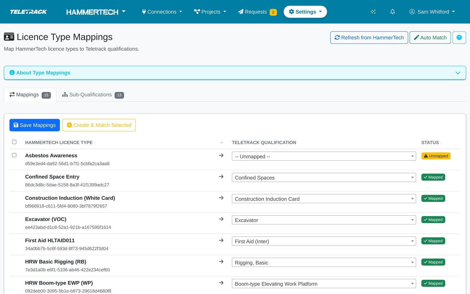470x294 pixels.
Task: Click the Mapped badge for Excavator (VOC)
Action: [x=433, y=220]
